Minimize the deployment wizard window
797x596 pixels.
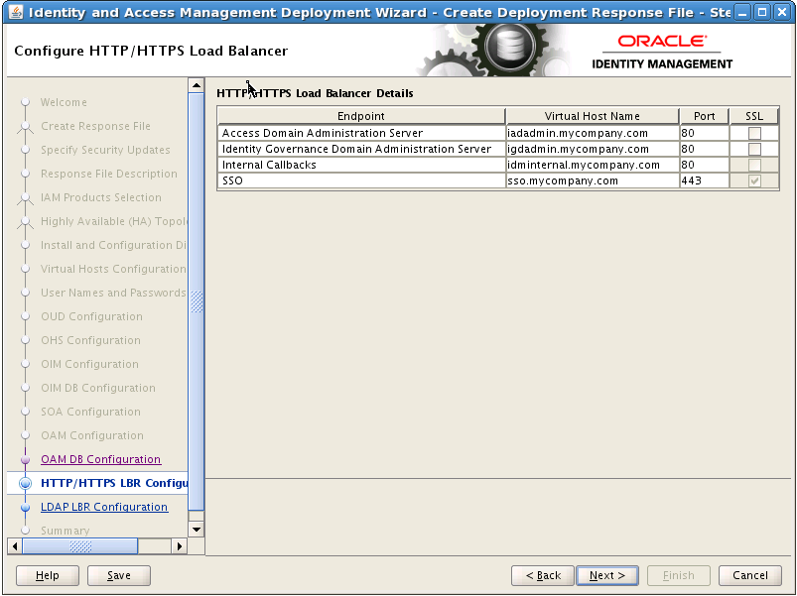pyautogui.click(x=742, y=12)
